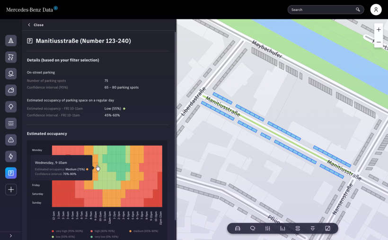Click the Sunday row label in heatmap
This screenshot has height=240, width=388.
point(36,203)
